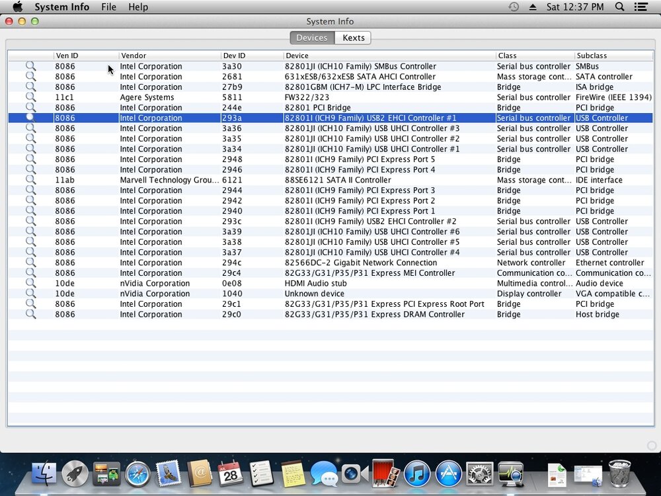Sort the table by the Class column header
Image resolution: width=661 pixels, height=496 pixels.
(534, 56)
